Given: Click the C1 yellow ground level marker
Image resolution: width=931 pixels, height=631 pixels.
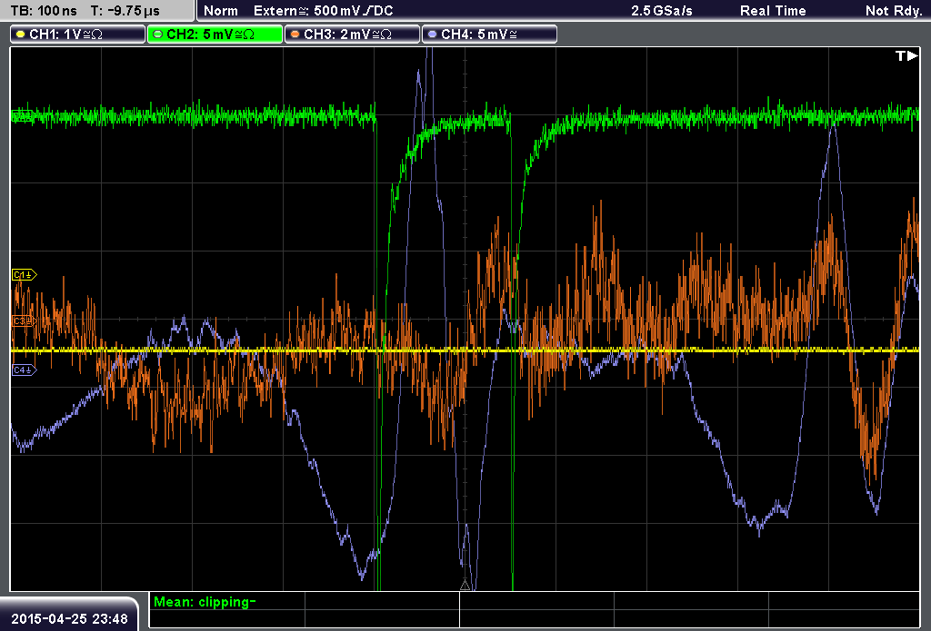Looking at the screenshot, I should click(25, 274).
